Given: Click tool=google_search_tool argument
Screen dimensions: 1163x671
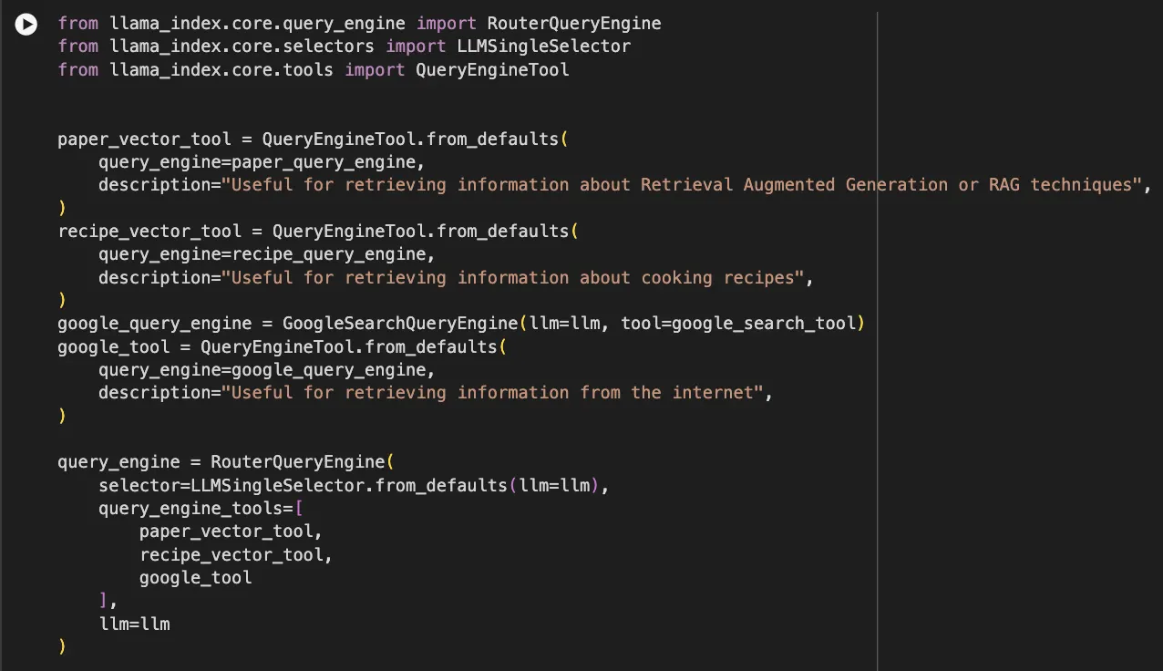Looking at the screenshot, I should (x=739, y=324).
